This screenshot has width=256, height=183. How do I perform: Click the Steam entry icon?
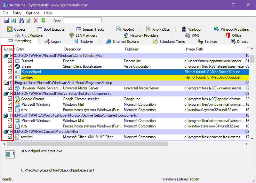click(x=17, y=66)
